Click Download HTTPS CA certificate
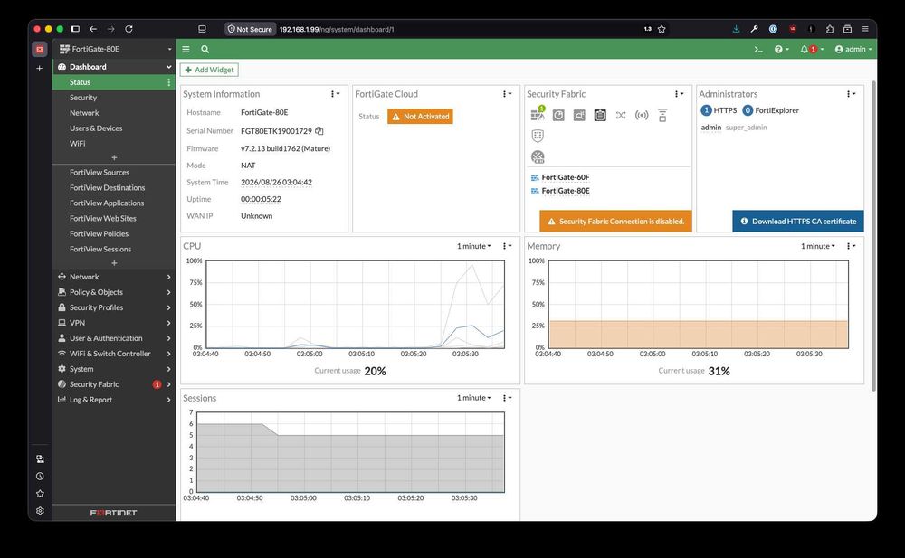The width and height of the screenshot is (905, 558). pos(798,222)
